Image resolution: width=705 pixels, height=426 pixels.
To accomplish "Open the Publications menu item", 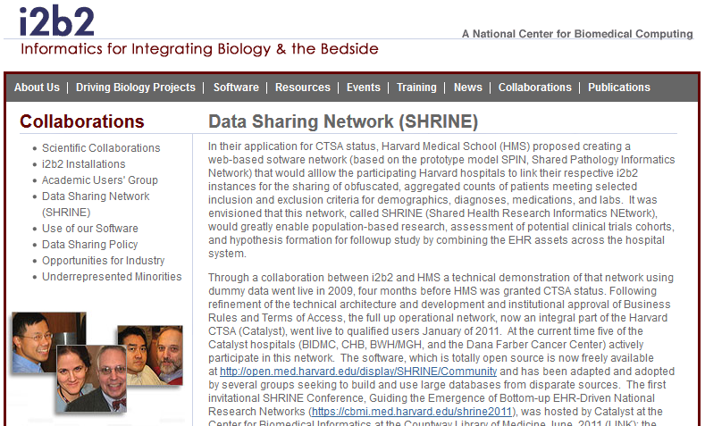I will click(619, 88).
